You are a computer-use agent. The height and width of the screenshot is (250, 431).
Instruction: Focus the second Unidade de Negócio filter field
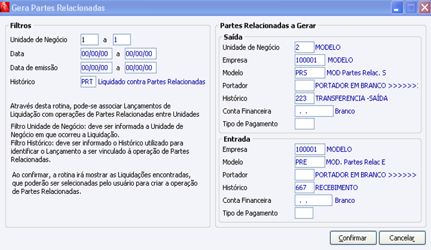(x=121, y=39)
